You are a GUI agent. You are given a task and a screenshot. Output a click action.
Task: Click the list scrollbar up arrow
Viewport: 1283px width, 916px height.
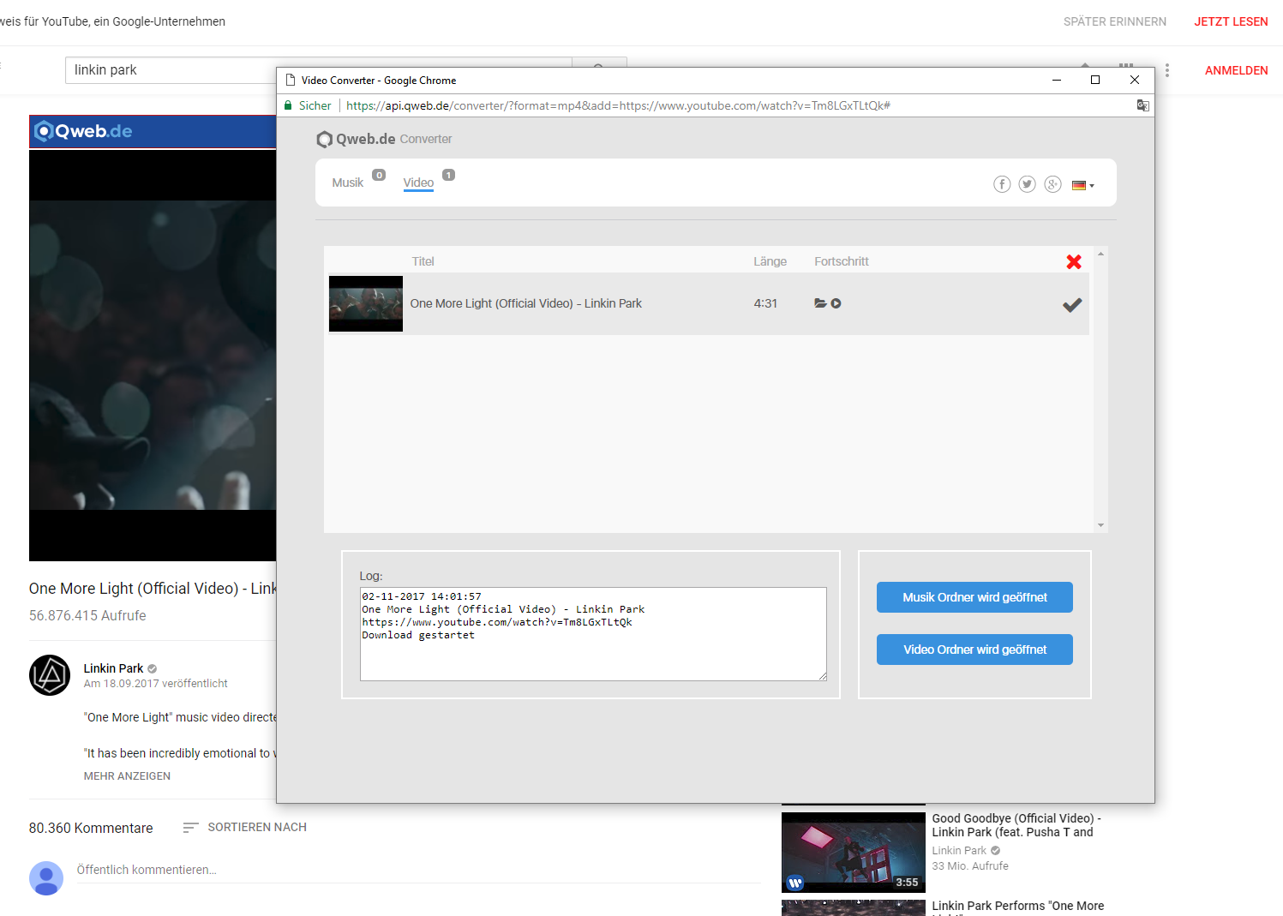tap(1100, 254)
